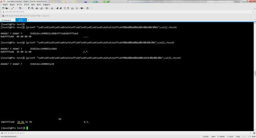
Task: Click the Help question mark icon
Action: click(x=87, y=8)
